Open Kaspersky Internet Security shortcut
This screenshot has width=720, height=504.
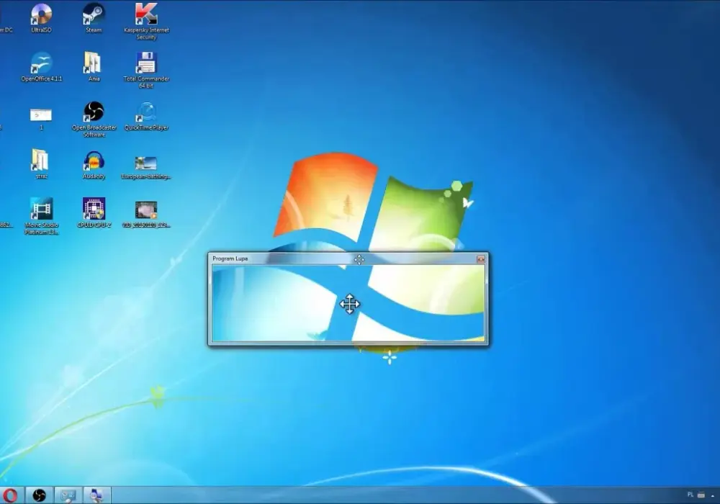(x=146, y=21)
